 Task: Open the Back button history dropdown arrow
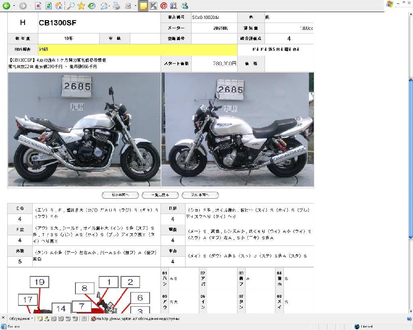pos(14,6)
